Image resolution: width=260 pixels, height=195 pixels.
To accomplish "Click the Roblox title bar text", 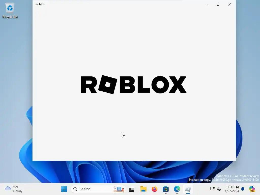I will [40, 4].
